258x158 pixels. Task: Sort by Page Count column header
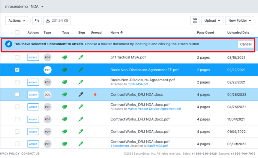205,33
